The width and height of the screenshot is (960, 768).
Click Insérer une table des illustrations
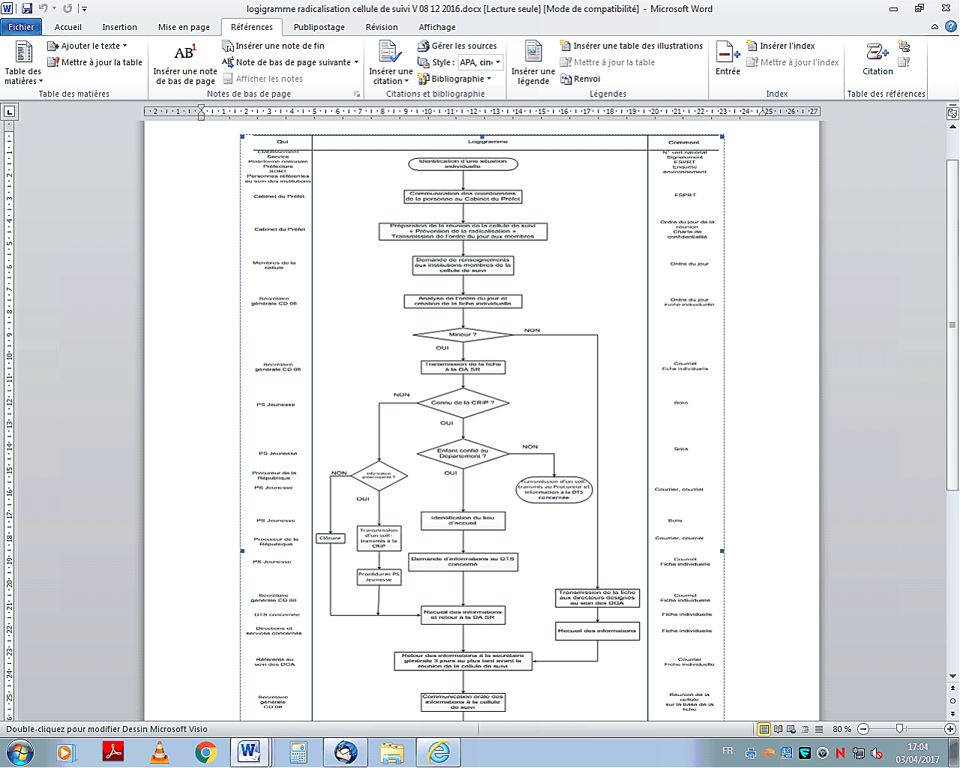631,46
